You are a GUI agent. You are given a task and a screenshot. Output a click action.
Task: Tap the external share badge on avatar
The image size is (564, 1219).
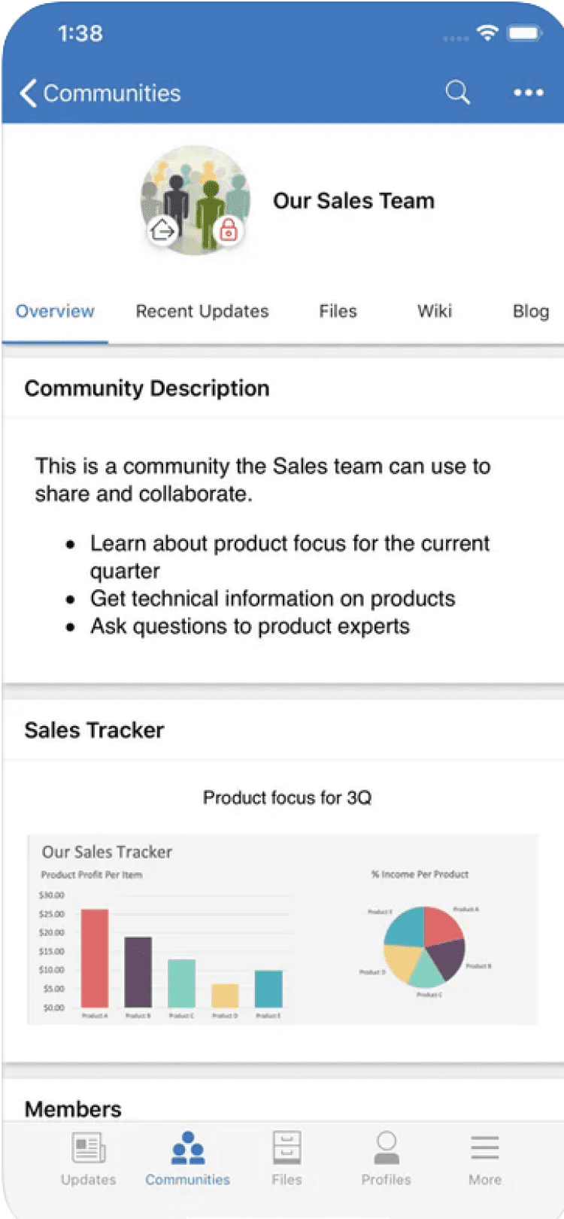(x=162, y=230)
